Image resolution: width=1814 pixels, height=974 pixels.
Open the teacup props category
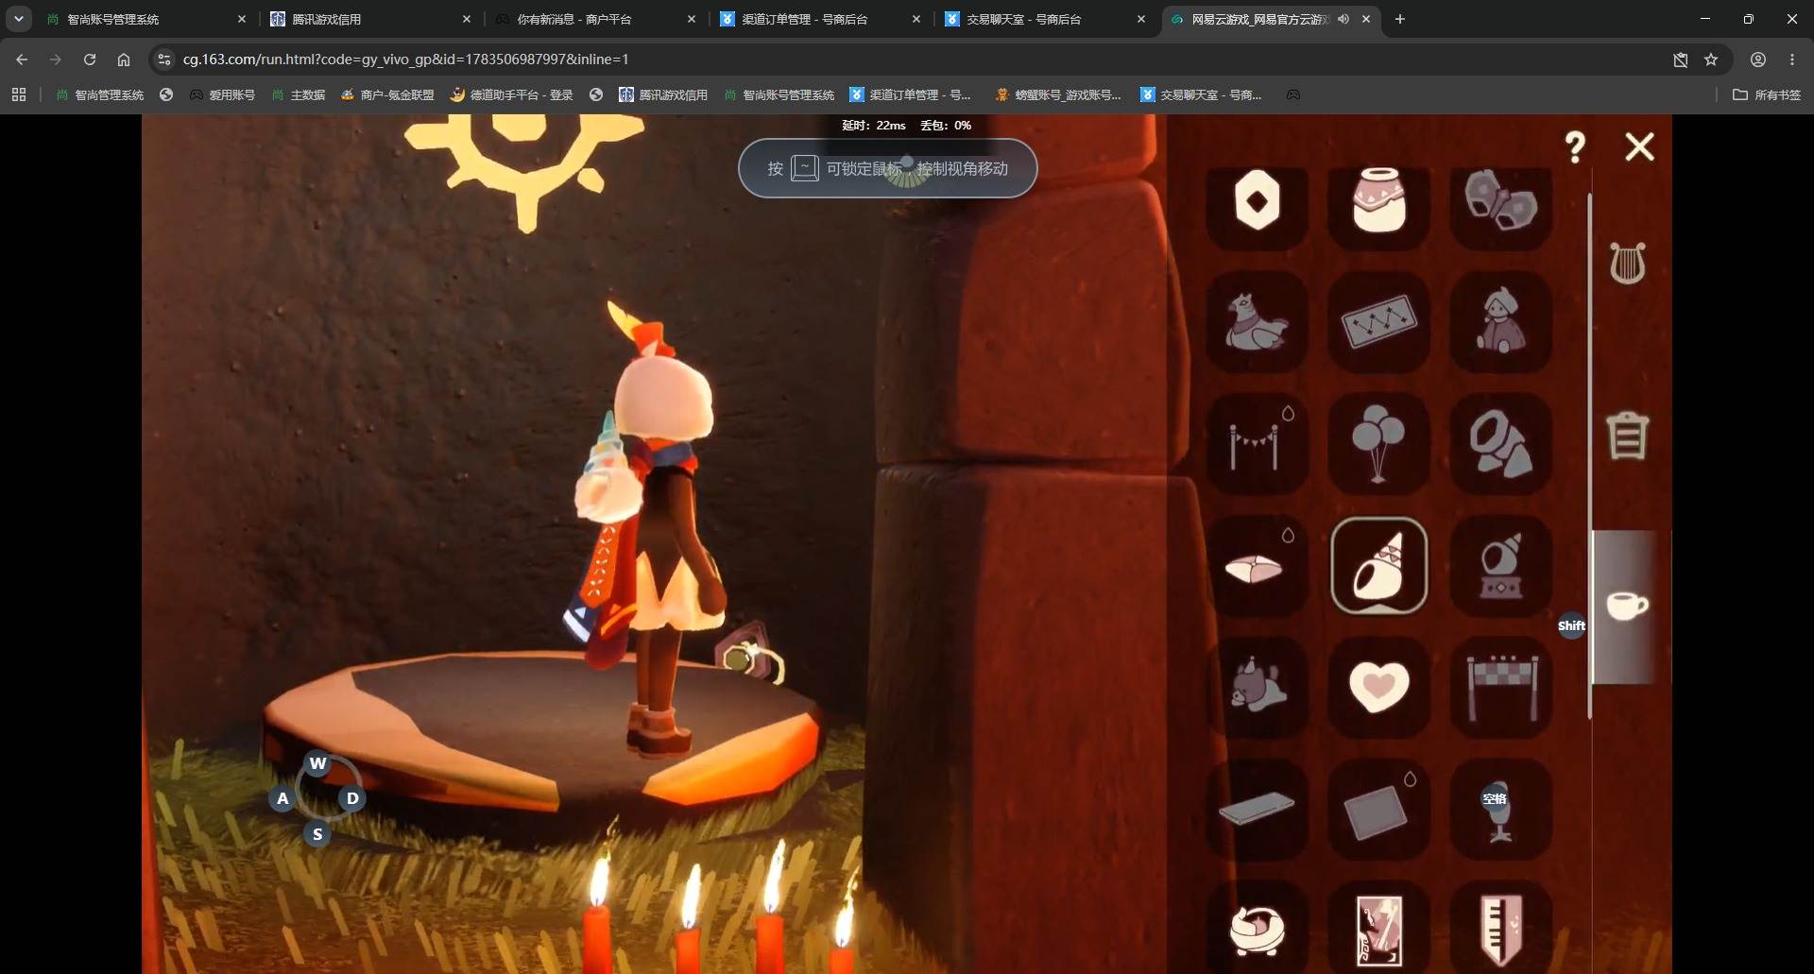(1627, 606)
